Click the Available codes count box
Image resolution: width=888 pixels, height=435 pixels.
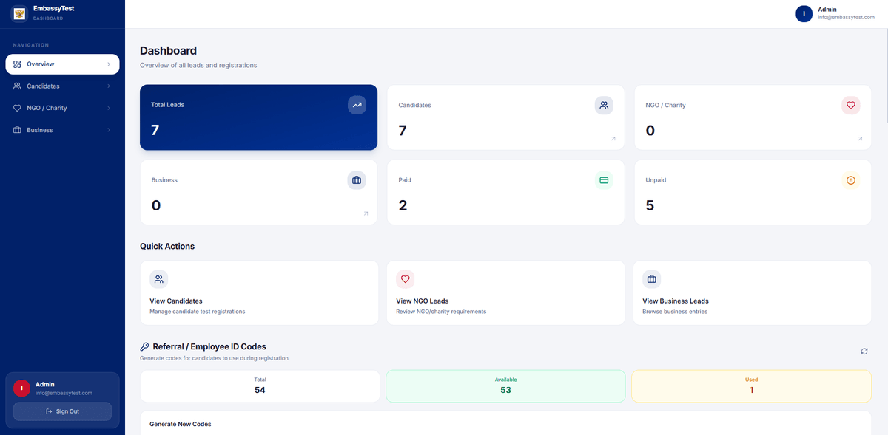[505, 386]
